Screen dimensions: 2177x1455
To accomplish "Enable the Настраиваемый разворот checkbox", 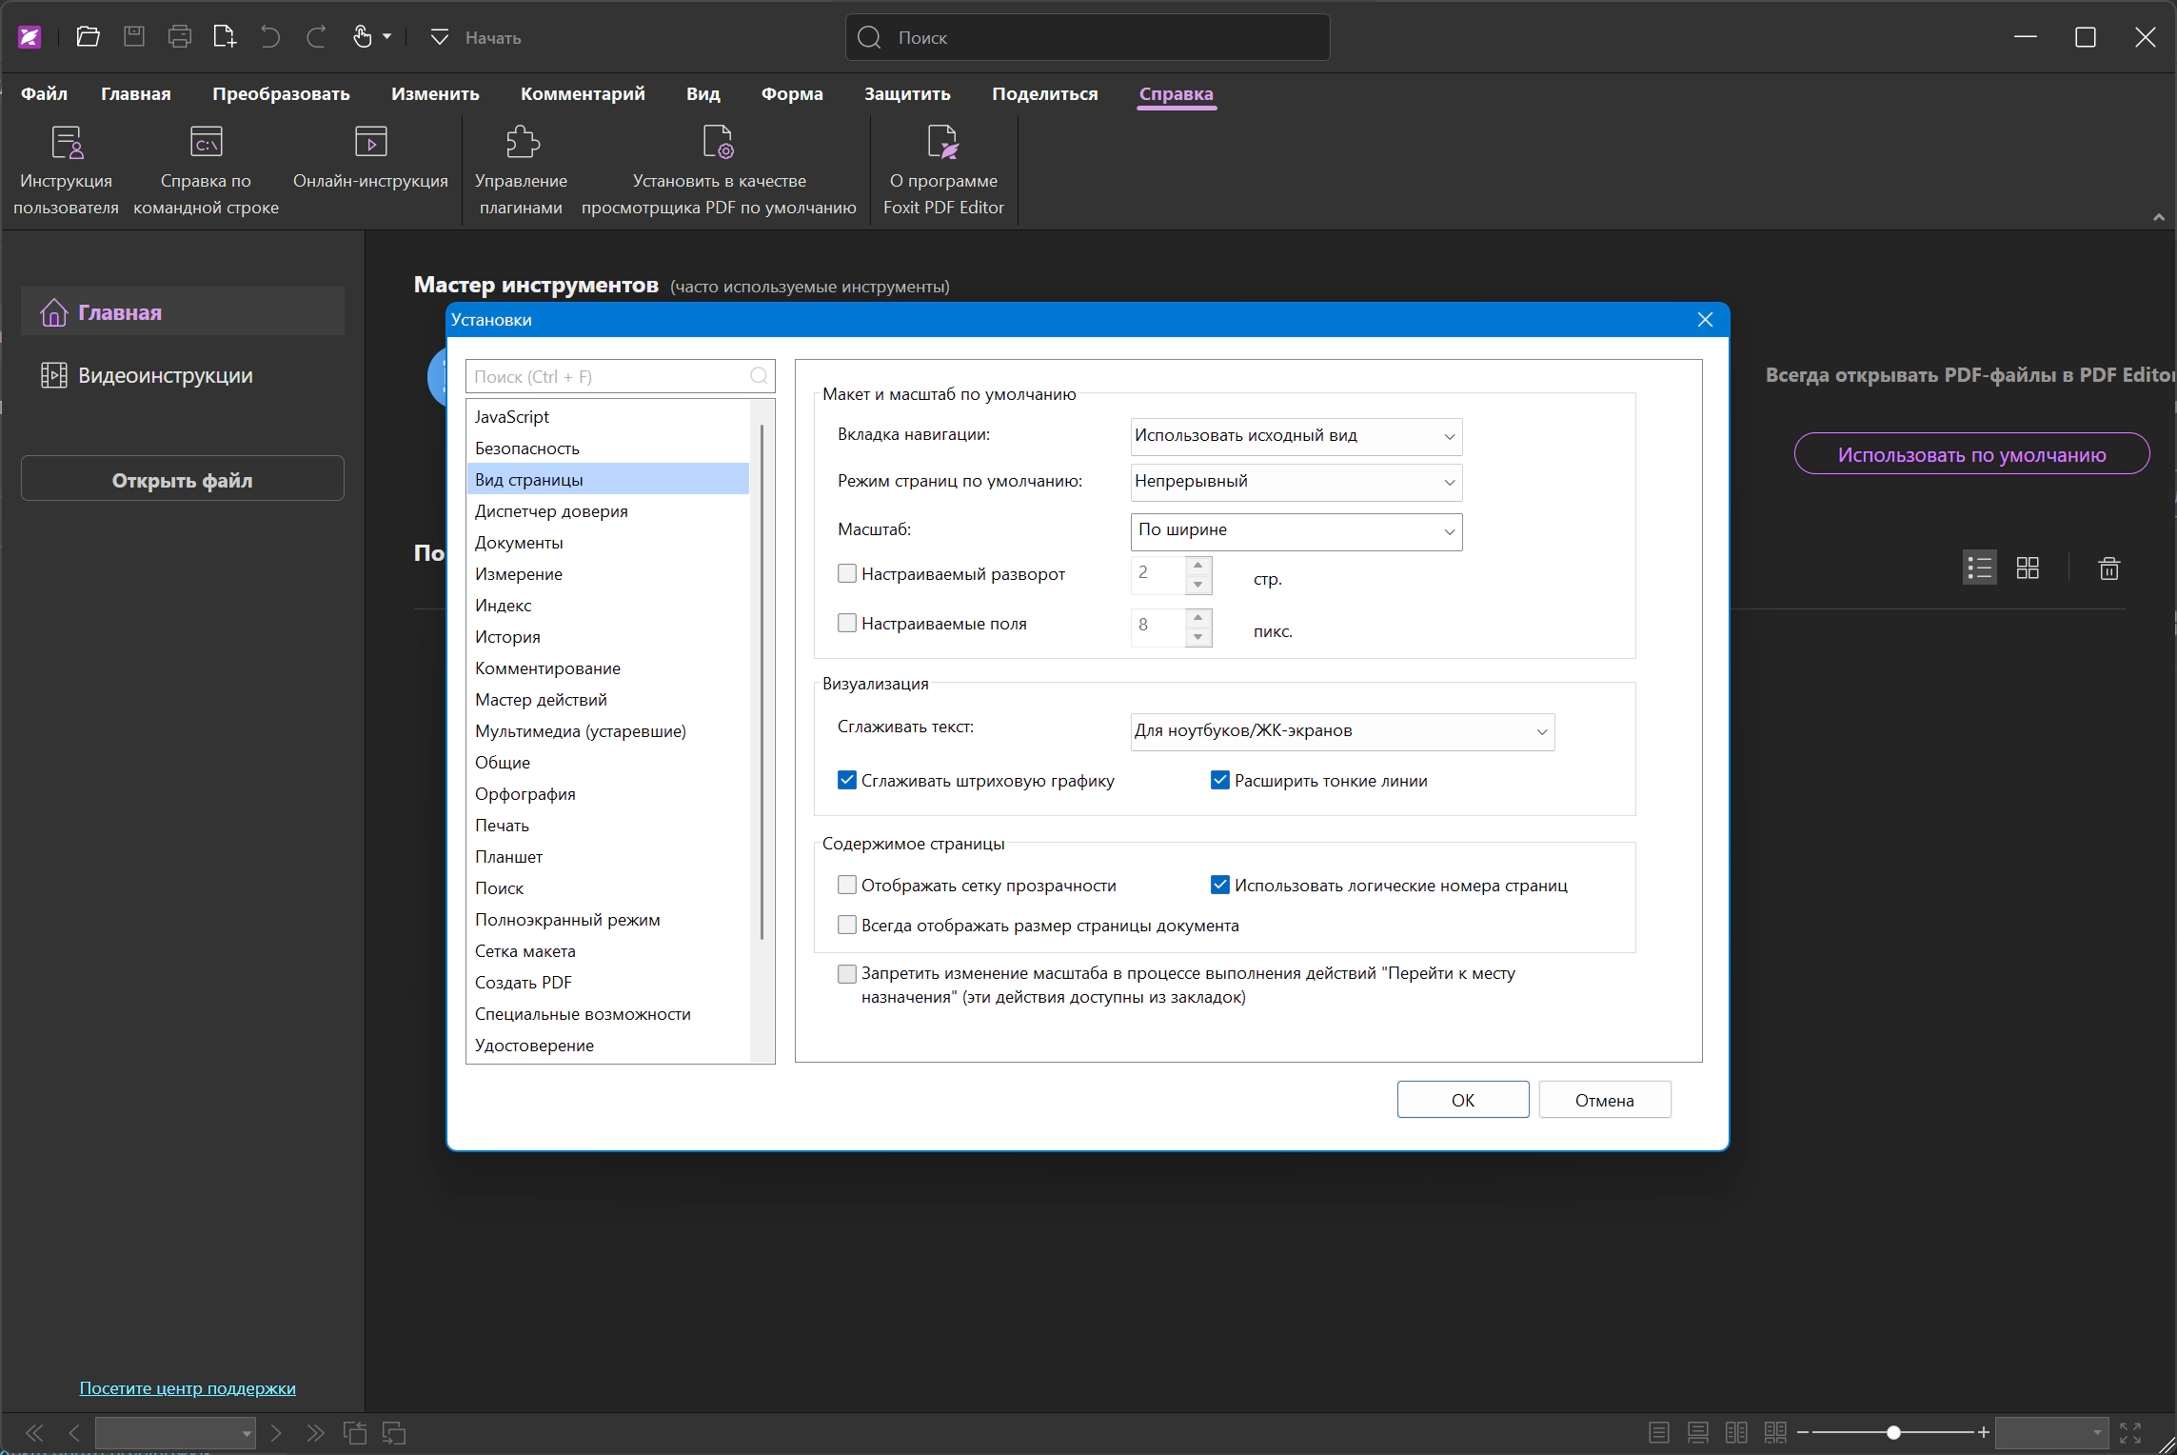I will pos(846,573).
